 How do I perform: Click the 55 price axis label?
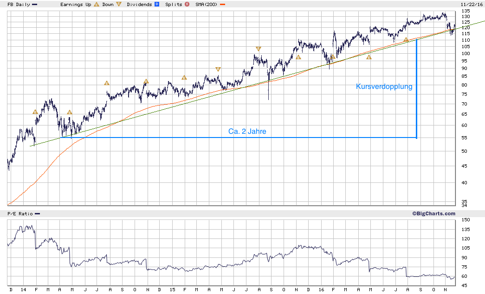point(464,138)
